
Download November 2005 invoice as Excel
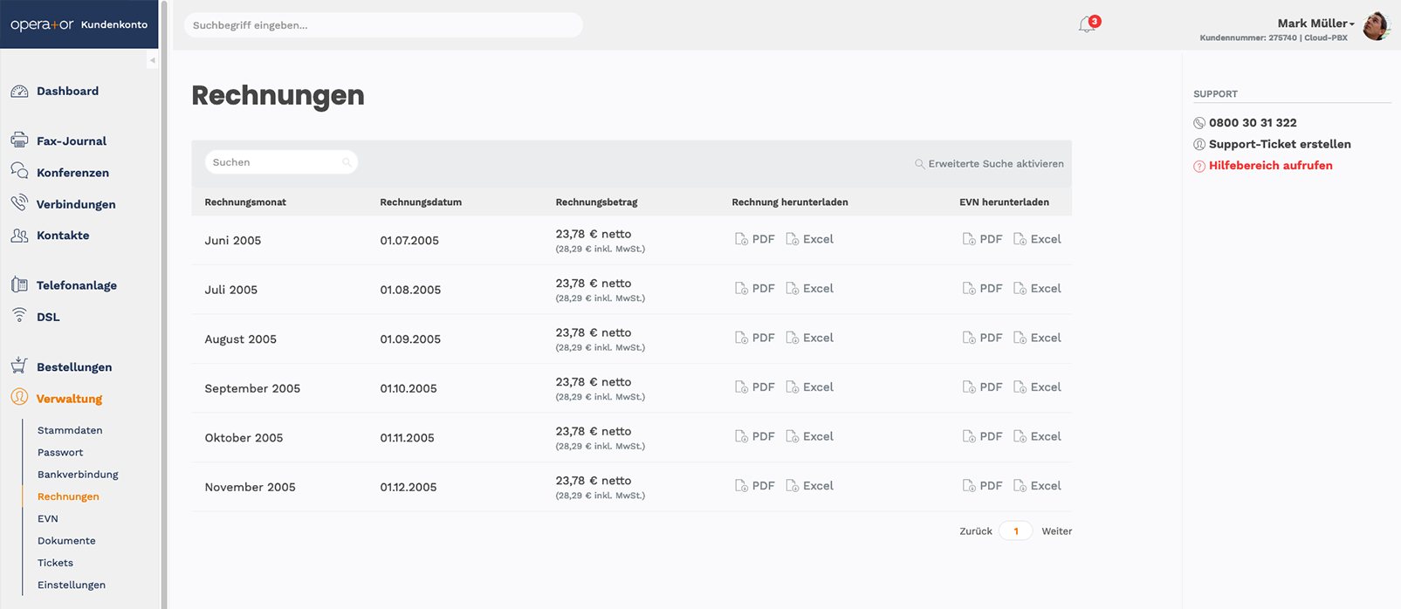coord(810,486)
